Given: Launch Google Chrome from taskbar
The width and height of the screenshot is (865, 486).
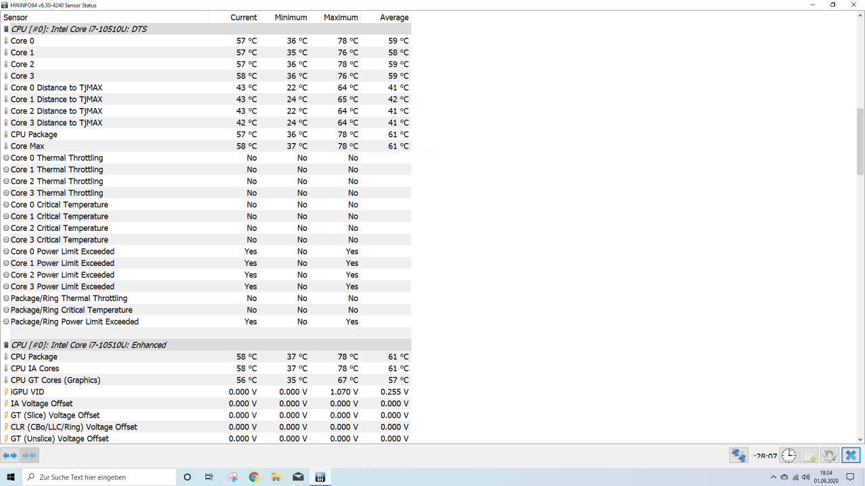Looking at the screenshot, I should click(254, 477).
